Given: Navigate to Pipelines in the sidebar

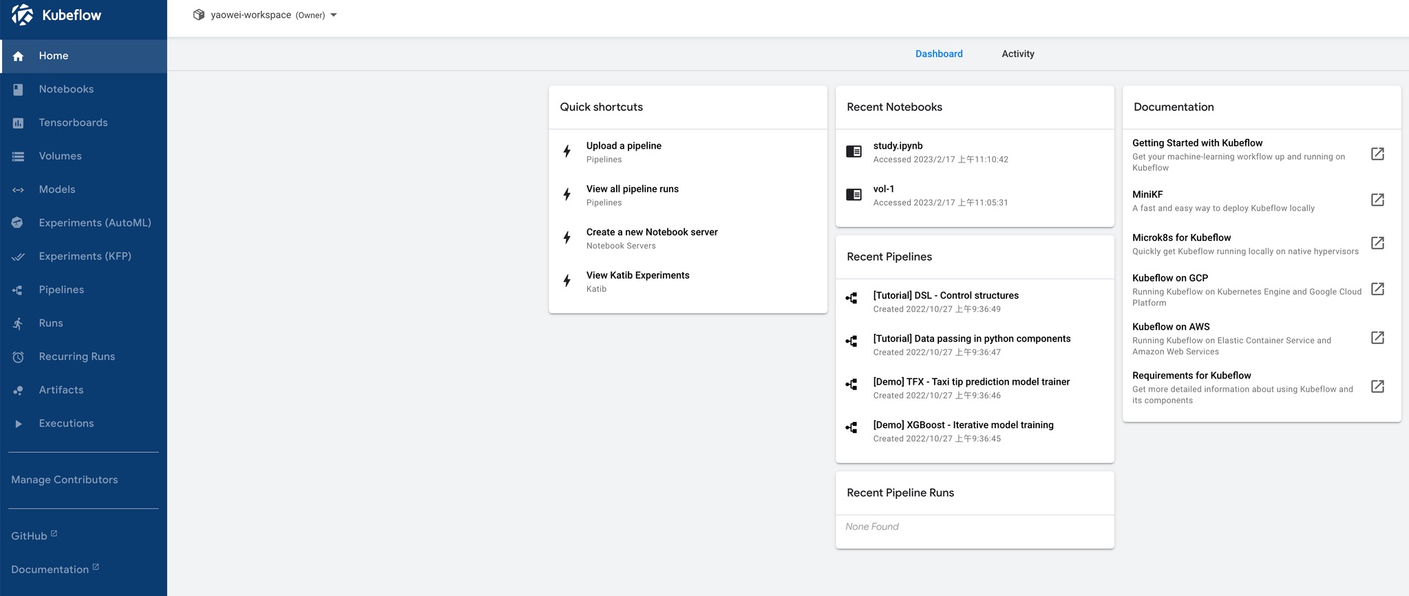Looking at the screenshot, I should coord(83,290).
